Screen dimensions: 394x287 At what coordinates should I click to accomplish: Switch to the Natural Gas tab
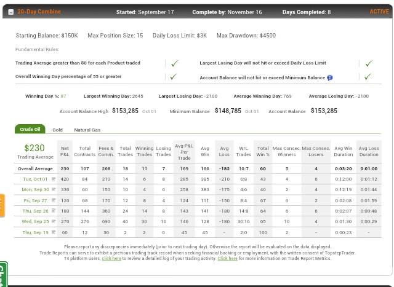(x=87, y=130)
